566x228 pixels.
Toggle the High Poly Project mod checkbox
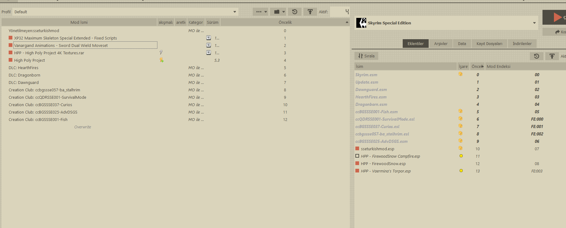click(11, 60)
